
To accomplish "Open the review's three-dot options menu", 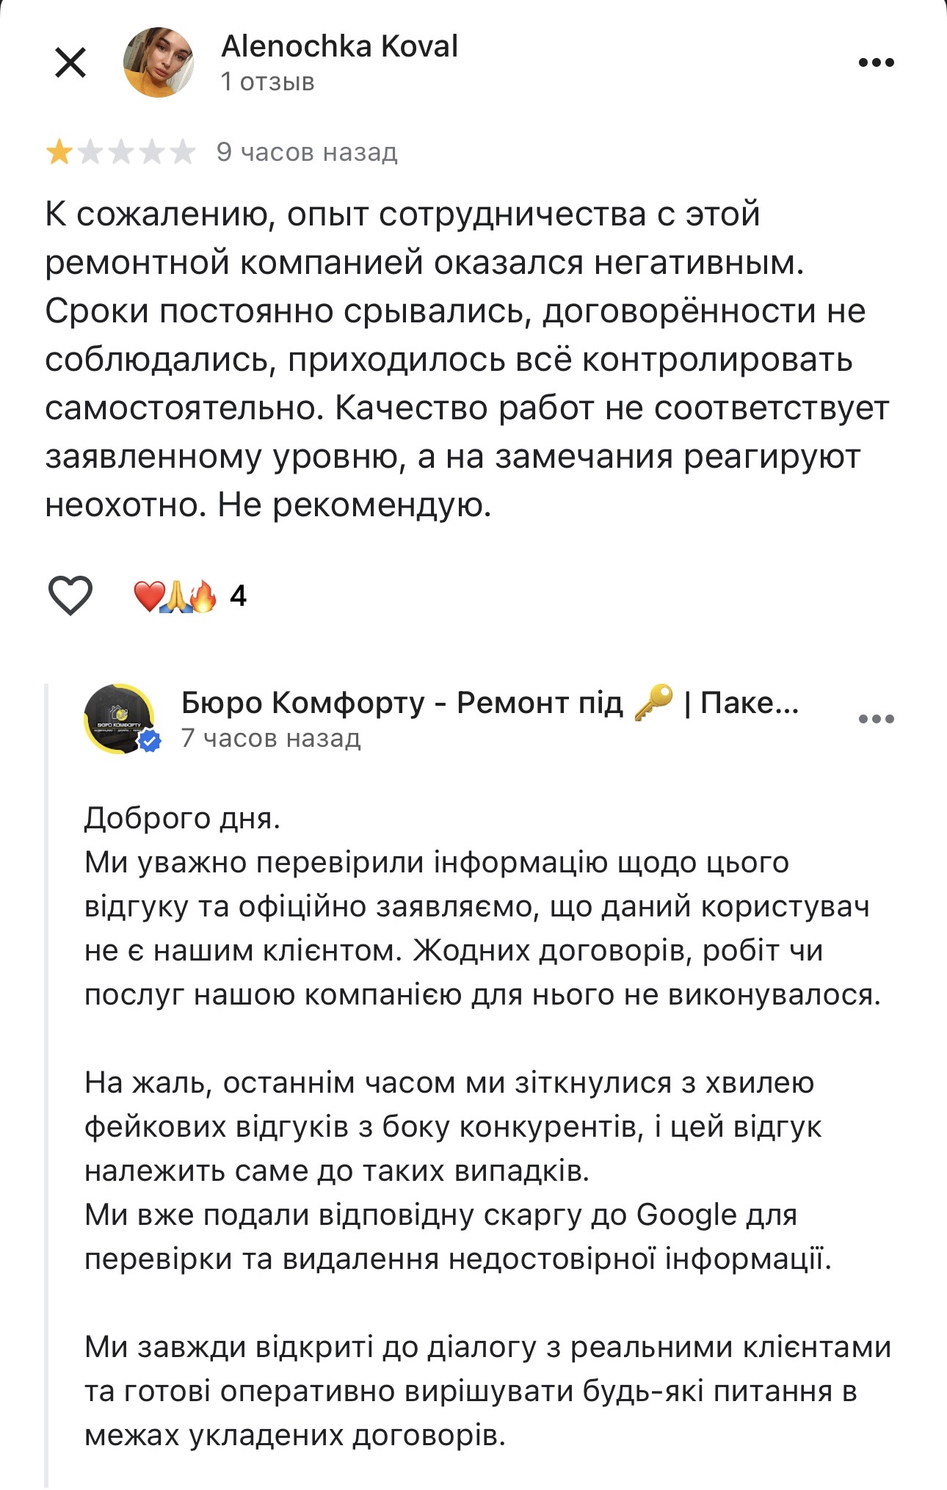I will (x=876, y=62).
